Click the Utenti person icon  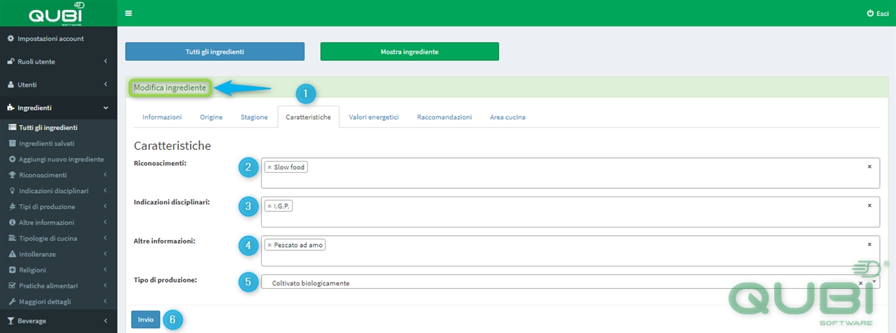(x=10, y=85)
